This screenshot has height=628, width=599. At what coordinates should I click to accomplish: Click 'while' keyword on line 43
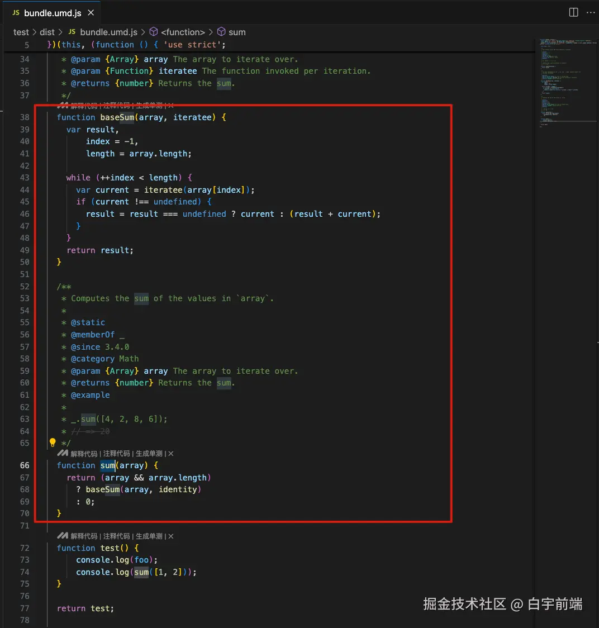click(x=78, y=178)
